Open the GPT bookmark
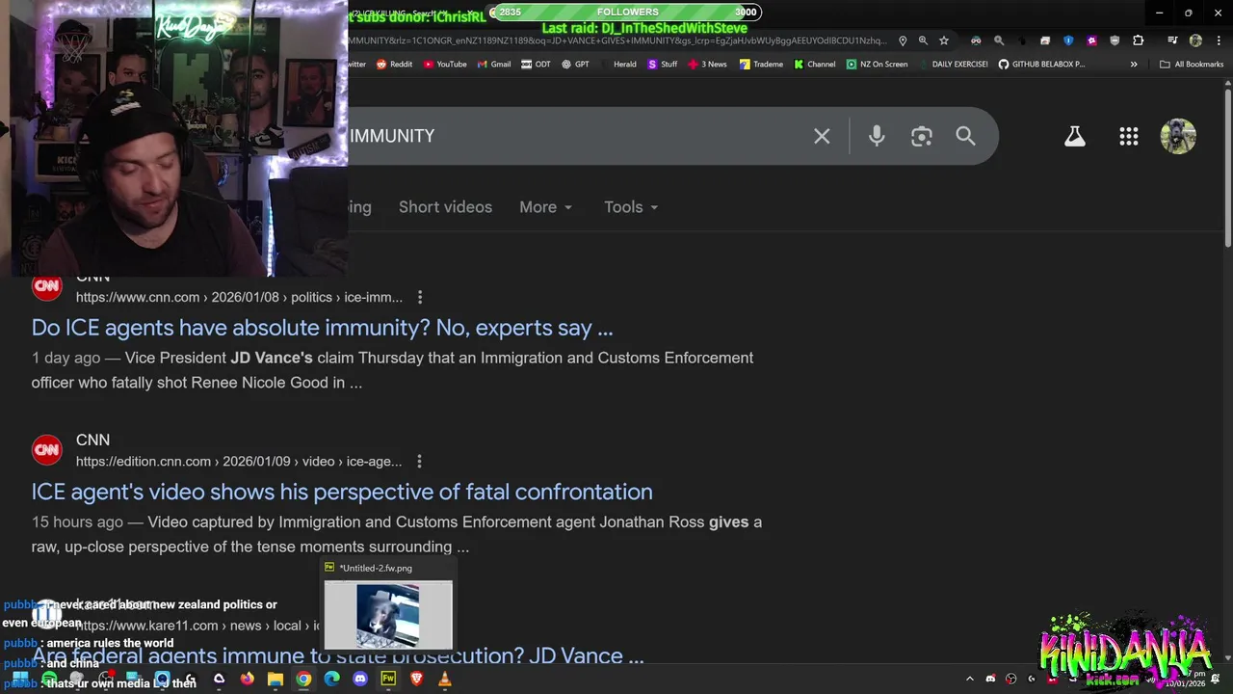The height and width of the screenshot is (694, 1233). click(x=575, y=65)
